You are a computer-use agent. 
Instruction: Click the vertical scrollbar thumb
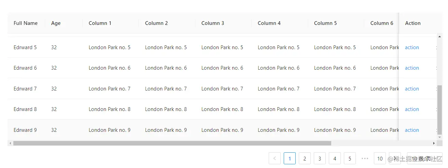pyautogui.click(x=440, y=109)
